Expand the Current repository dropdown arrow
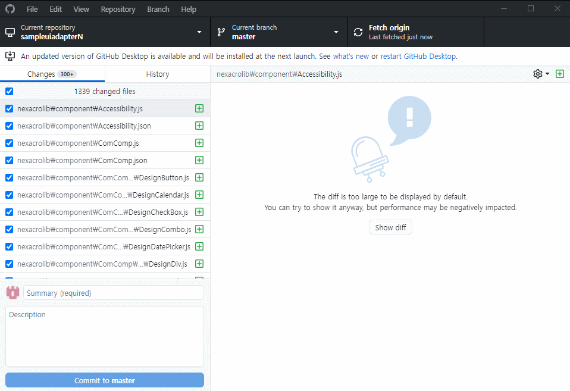Image resolution: width=570 pixels, height=391 pixels. click(x=199, y=32)
